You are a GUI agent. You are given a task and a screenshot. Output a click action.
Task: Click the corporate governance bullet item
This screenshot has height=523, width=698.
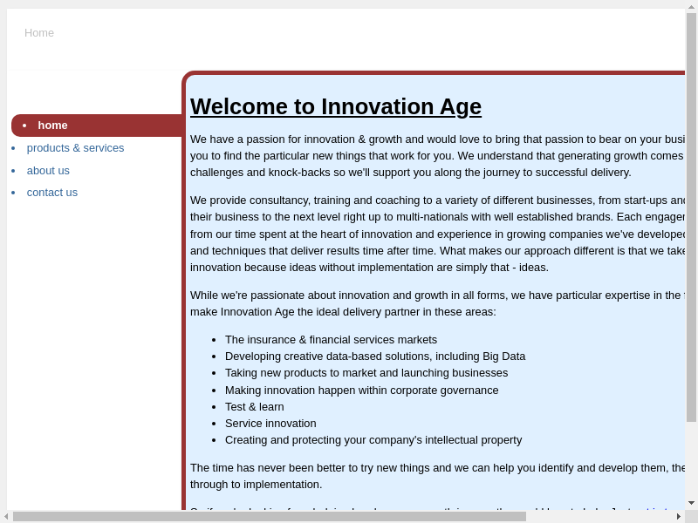(x=361, y=391)
